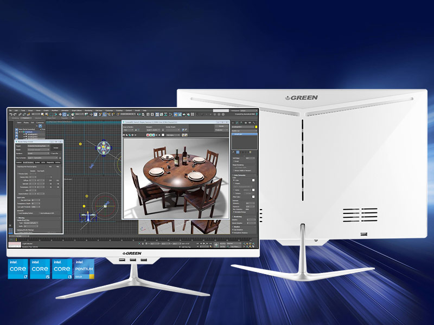Select the Select and Link tool
The height and width of the screenshot is (325, 434).
click(20, 114)
